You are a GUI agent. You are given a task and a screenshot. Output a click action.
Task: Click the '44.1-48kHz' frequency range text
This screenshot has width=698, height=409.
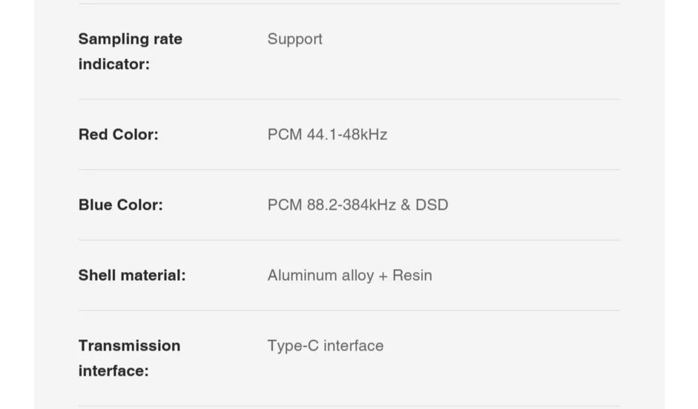tap(346, 134)
